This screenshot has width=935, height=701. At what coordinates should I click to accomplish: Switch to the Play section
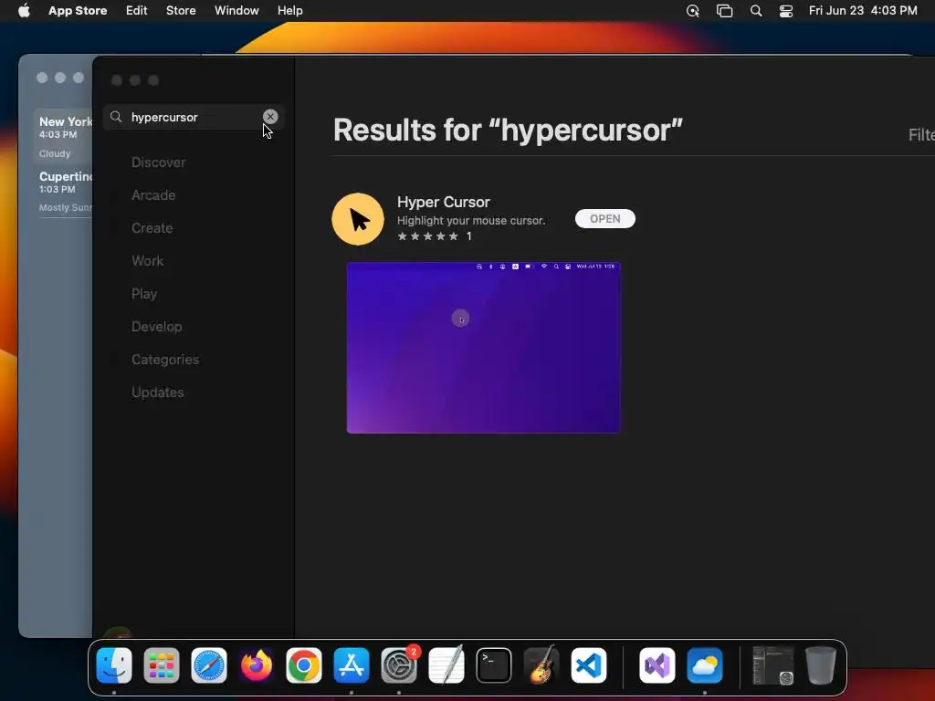pos(144,294)
